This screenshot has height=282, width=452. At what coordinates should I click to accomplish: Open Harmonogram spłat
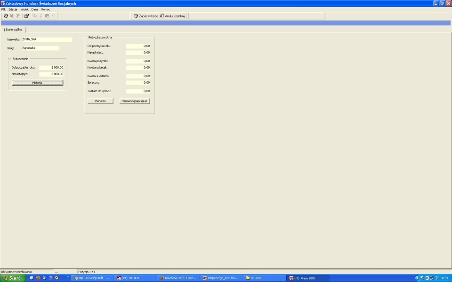[x=134, y=101]
